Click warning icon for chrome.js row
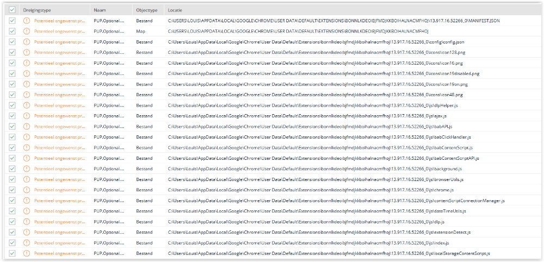544x262 pixels. click(27, 190)
